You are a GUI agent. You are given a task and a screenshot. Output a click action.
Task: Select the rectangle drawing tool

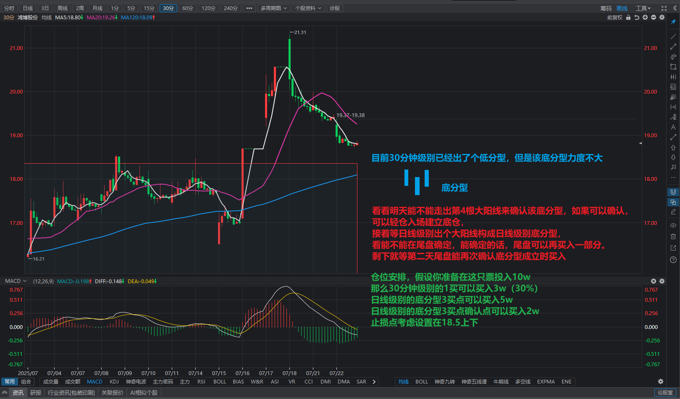point(673,67)
